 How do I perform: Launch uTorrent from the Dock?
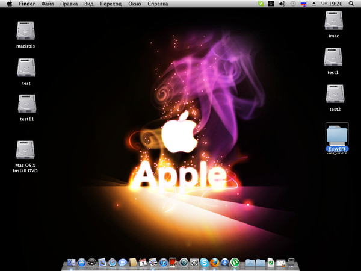(235, 262)
